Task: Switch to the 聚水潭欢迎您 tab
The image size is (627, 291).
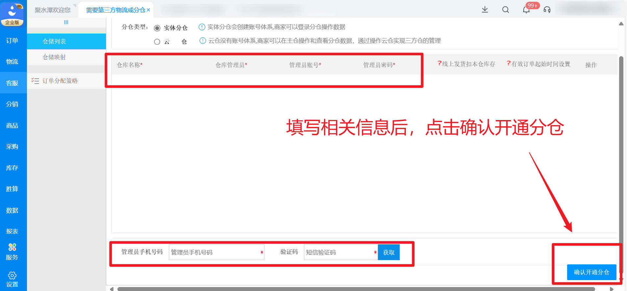Action: [53, 10]
